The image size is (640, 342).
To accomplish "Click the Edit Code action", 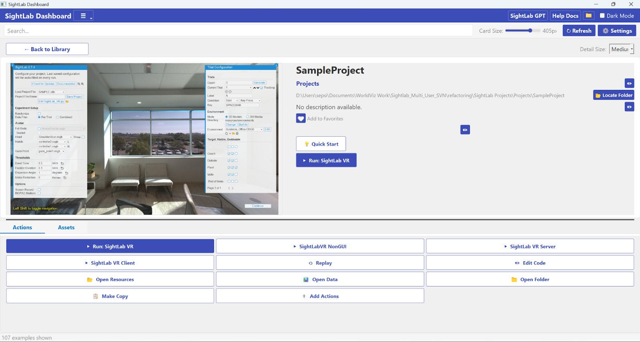I will [x=530, y=262].
